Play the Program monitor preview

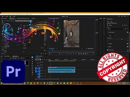point(71,54)
